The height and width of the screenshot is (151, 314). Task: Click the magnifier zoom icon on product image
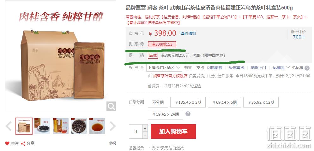[x=111, y=106]
